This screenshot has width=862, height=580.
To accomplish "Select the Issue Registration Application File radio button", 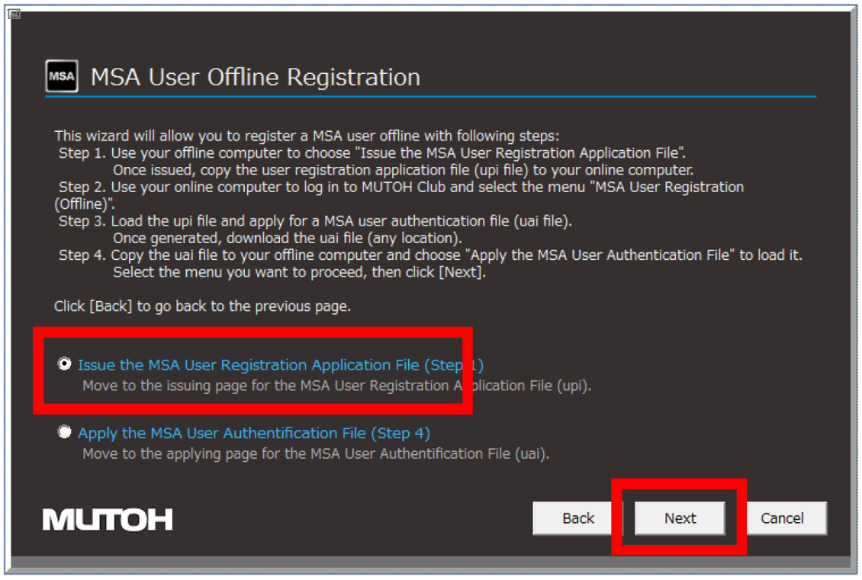I will [x=64, y=364].
